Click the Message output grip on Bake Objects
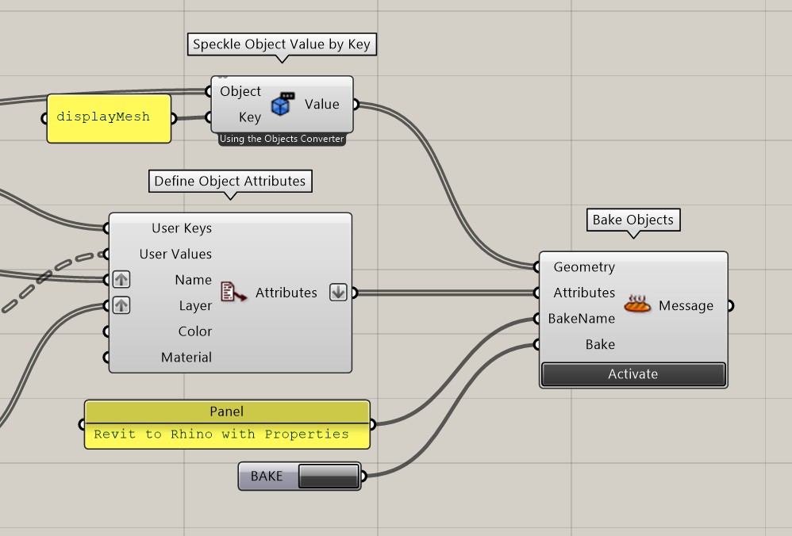Screen dimensions: 792x536 tap(730, 304)
